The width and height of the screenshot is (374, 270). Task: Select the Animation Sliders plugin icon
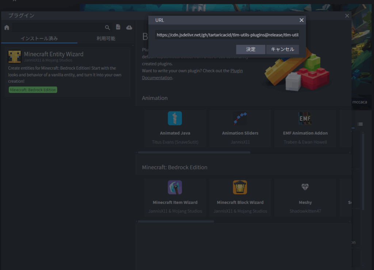[x=240, y=118]
